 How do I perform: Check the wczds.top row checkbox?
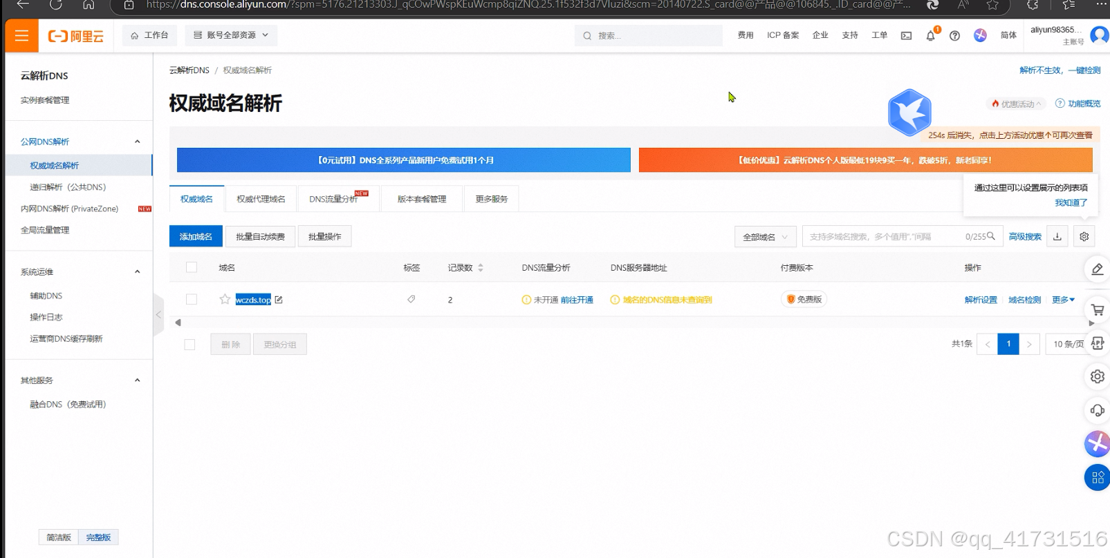pyautogui.click(x=192, y=300)
